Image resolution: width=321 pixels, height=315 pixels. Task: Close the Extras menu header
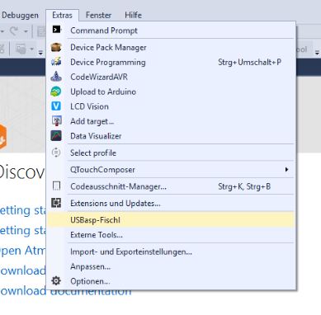tap(63, 15)
